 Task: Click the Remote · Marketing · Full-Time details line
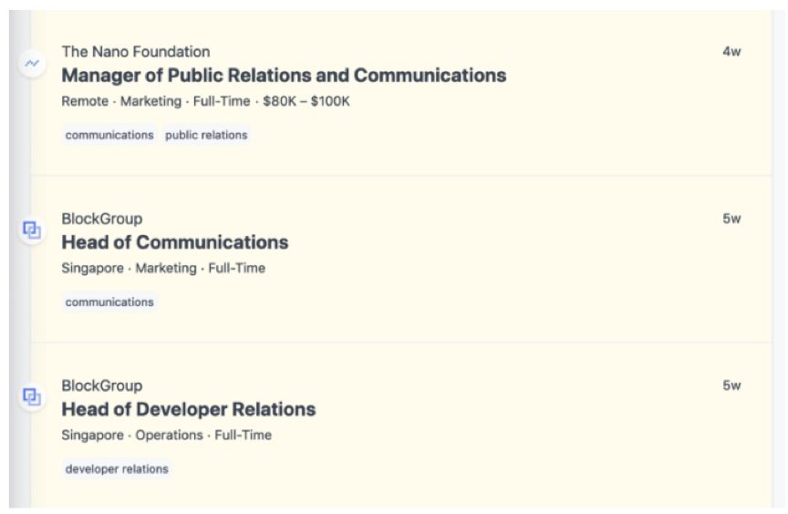156,101
